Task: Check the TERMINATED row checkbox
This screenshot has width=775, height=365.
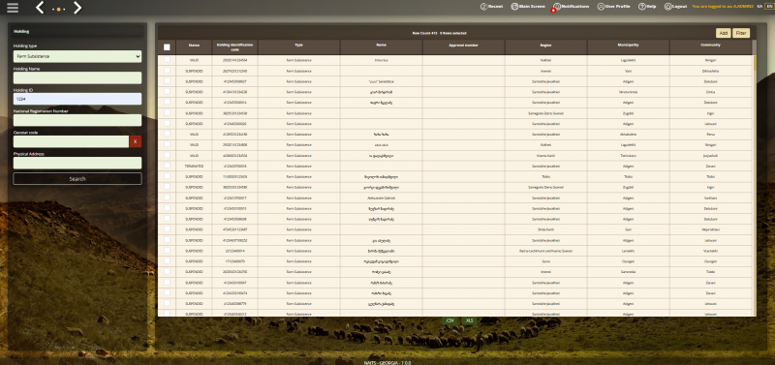Action: 167,166
